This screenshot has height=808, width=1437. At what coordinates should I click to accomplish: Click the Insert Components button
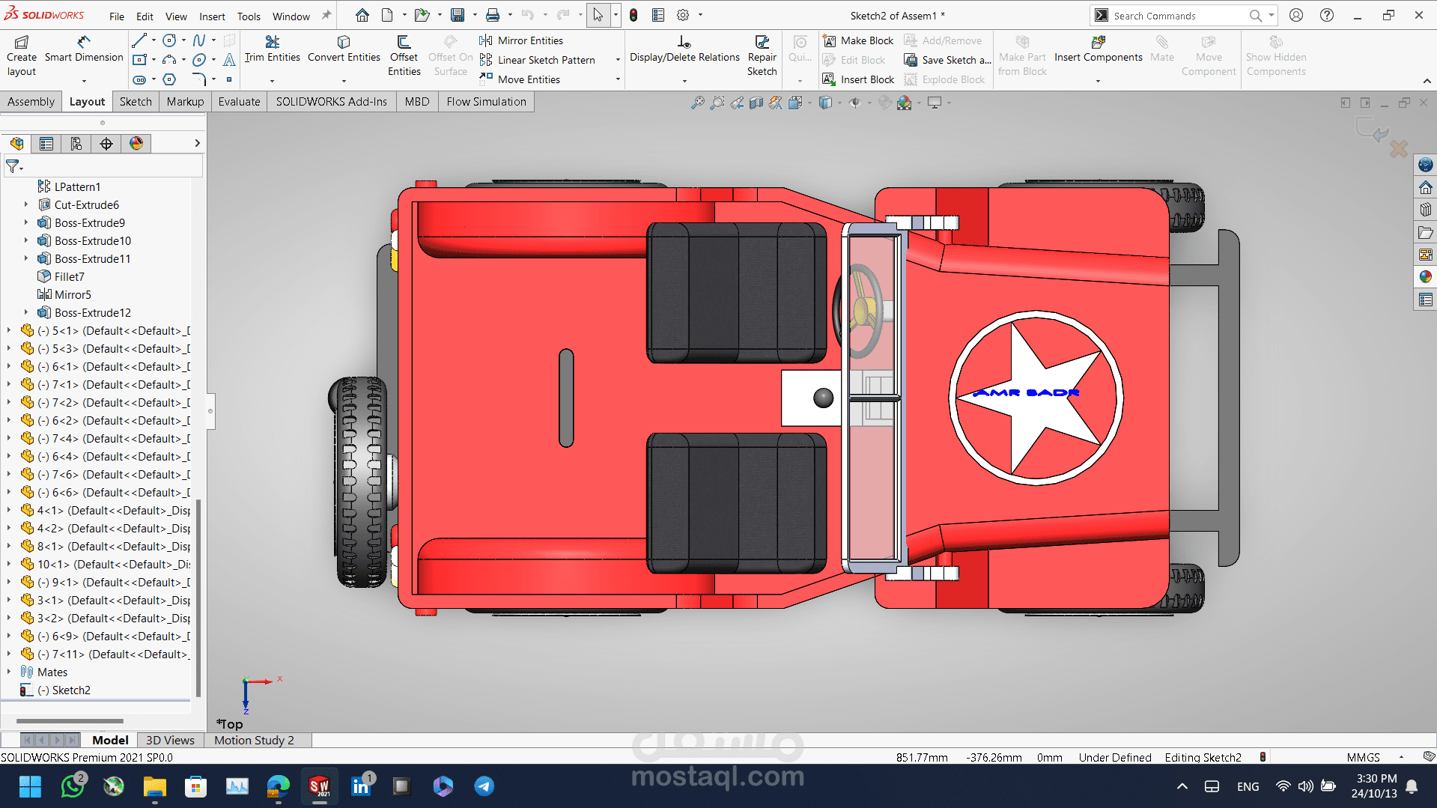point(1098,49)
